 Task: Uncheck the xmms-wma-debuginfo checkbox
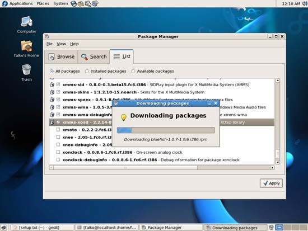(58, 115)
